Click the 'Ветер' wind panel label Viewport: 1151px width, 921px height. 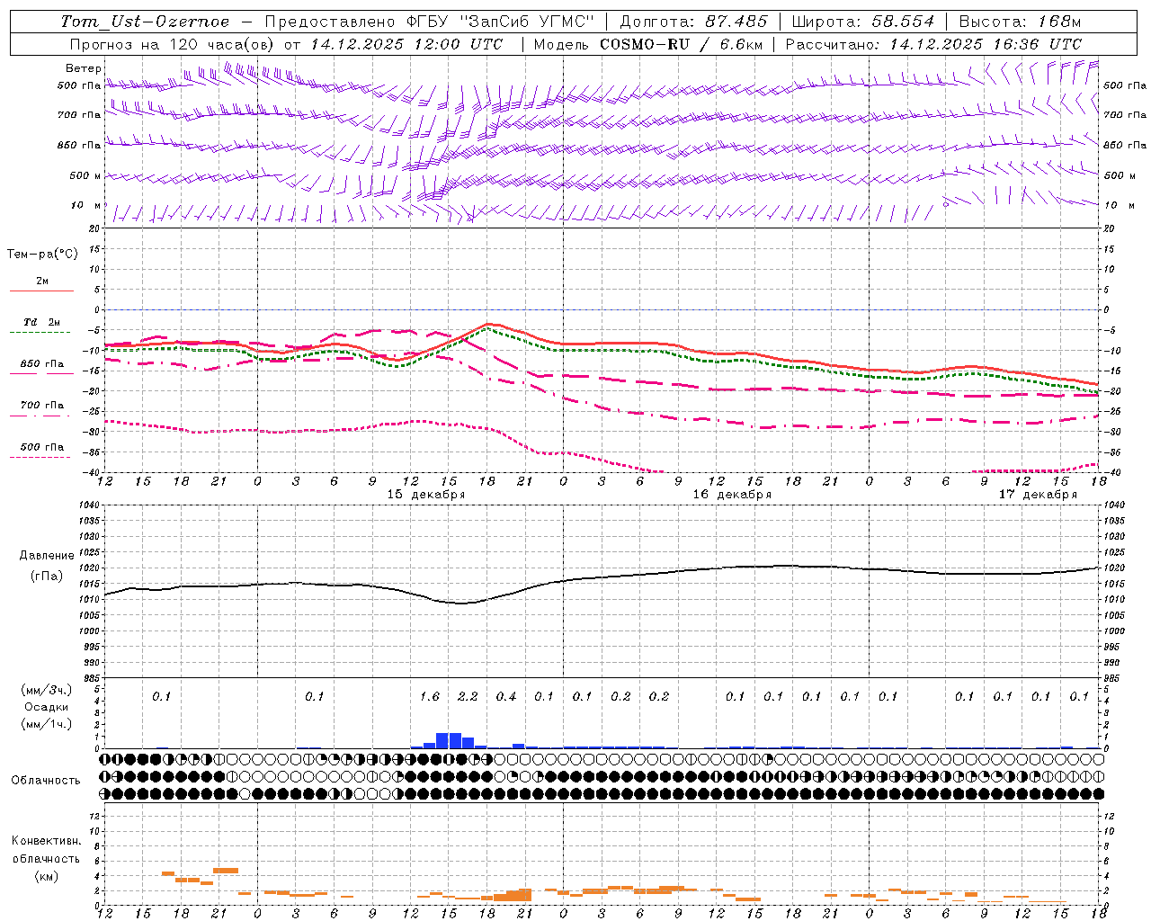point(84,68)
